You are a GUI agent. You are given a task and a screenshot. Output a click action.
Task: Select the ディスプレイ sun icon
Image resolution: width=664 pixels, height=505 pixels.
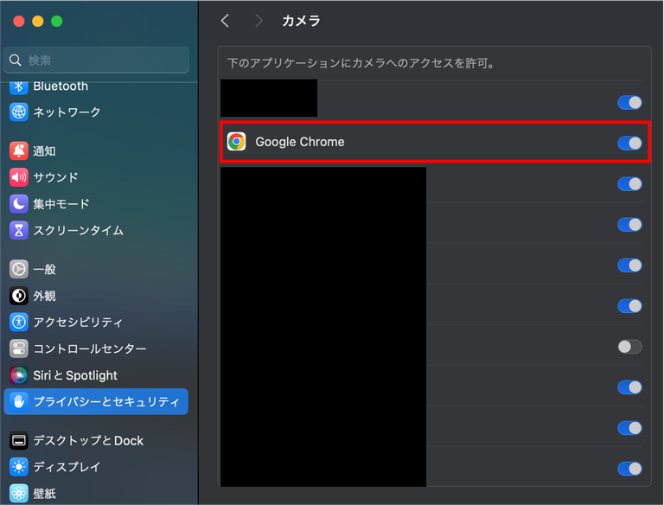19,467
